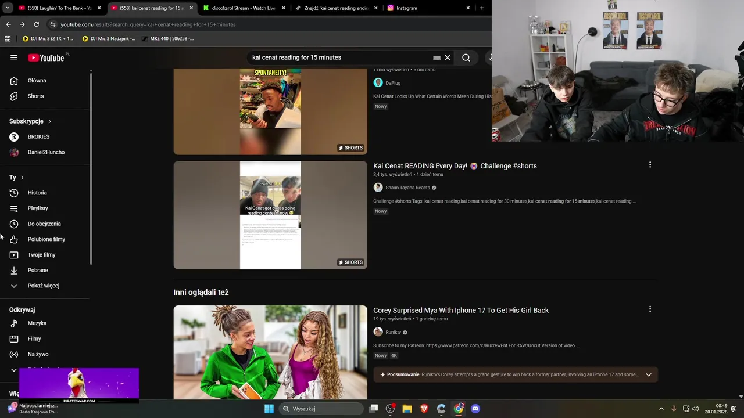Image resolution: width=744 pixels, height=418 pixels.
Task: Open Windows Start menu
Action: [269, 409]
